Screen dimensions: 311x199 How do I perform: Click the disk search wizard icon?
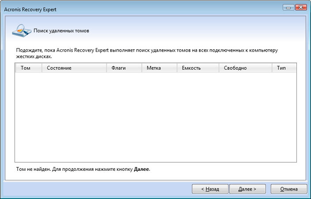22,31
